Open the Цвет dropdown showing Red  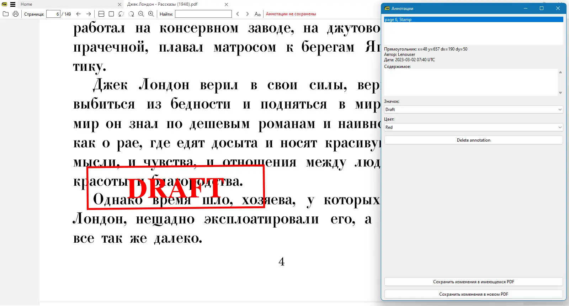click(474, 127)
